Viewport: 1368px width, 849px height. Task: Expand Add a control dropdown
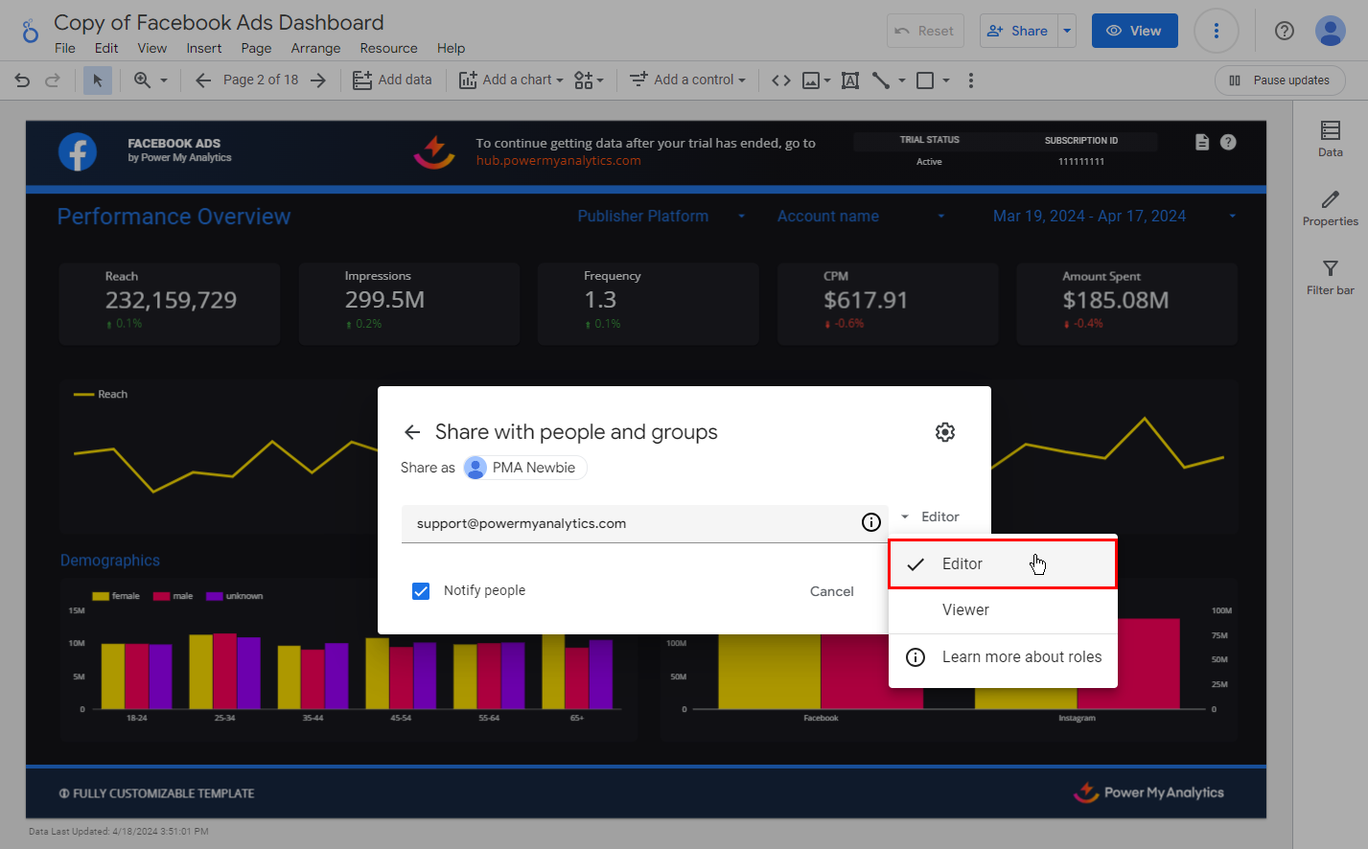coord(687,80)
